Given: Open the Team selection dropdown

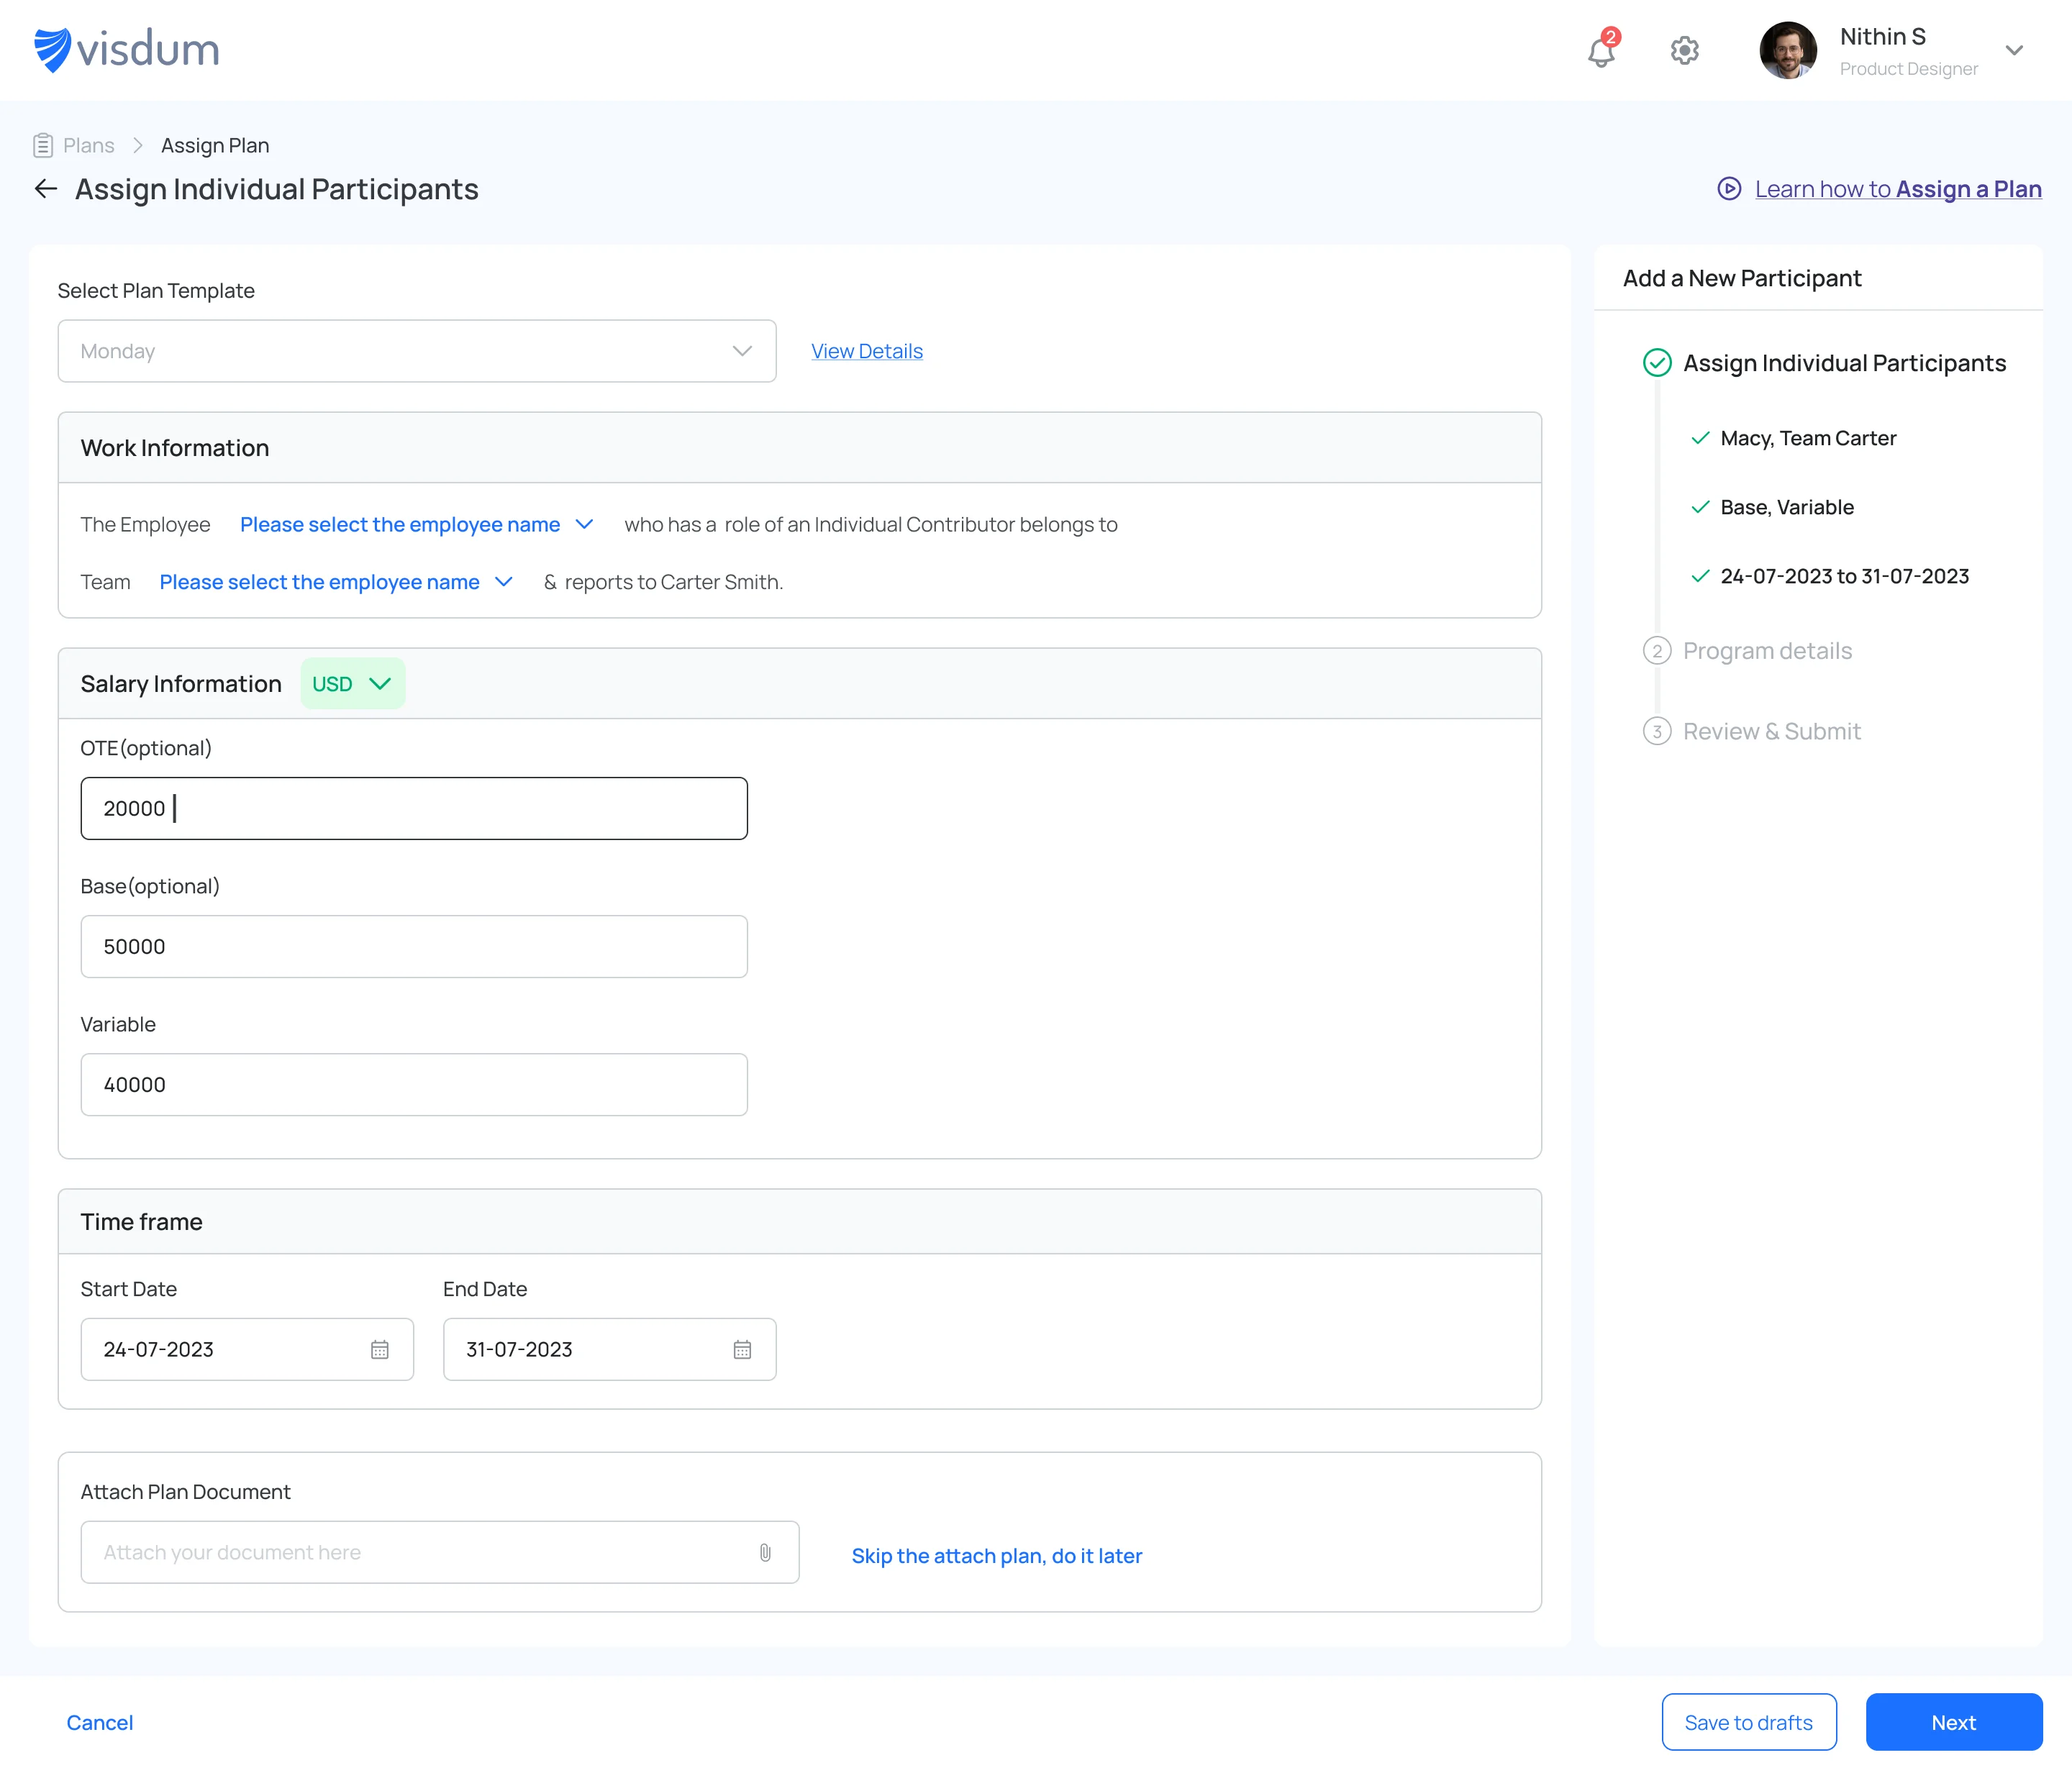Looking at the screenshot, I should click(336, 582).
